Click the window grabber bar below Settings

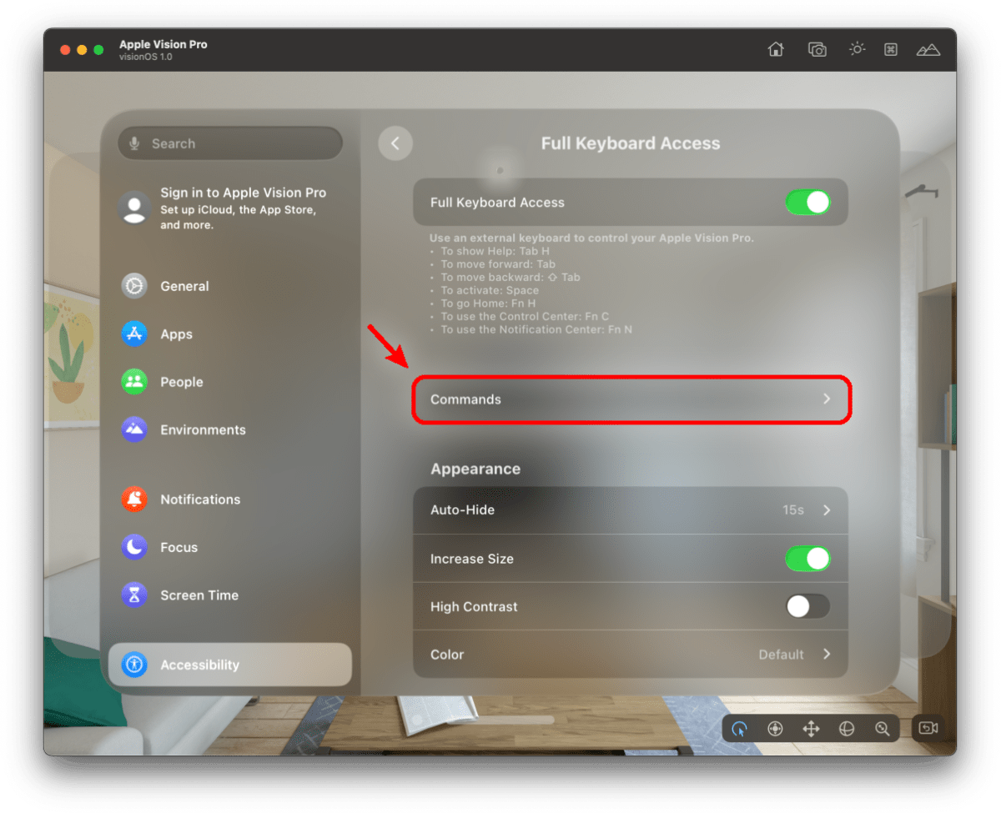[500, 719]
